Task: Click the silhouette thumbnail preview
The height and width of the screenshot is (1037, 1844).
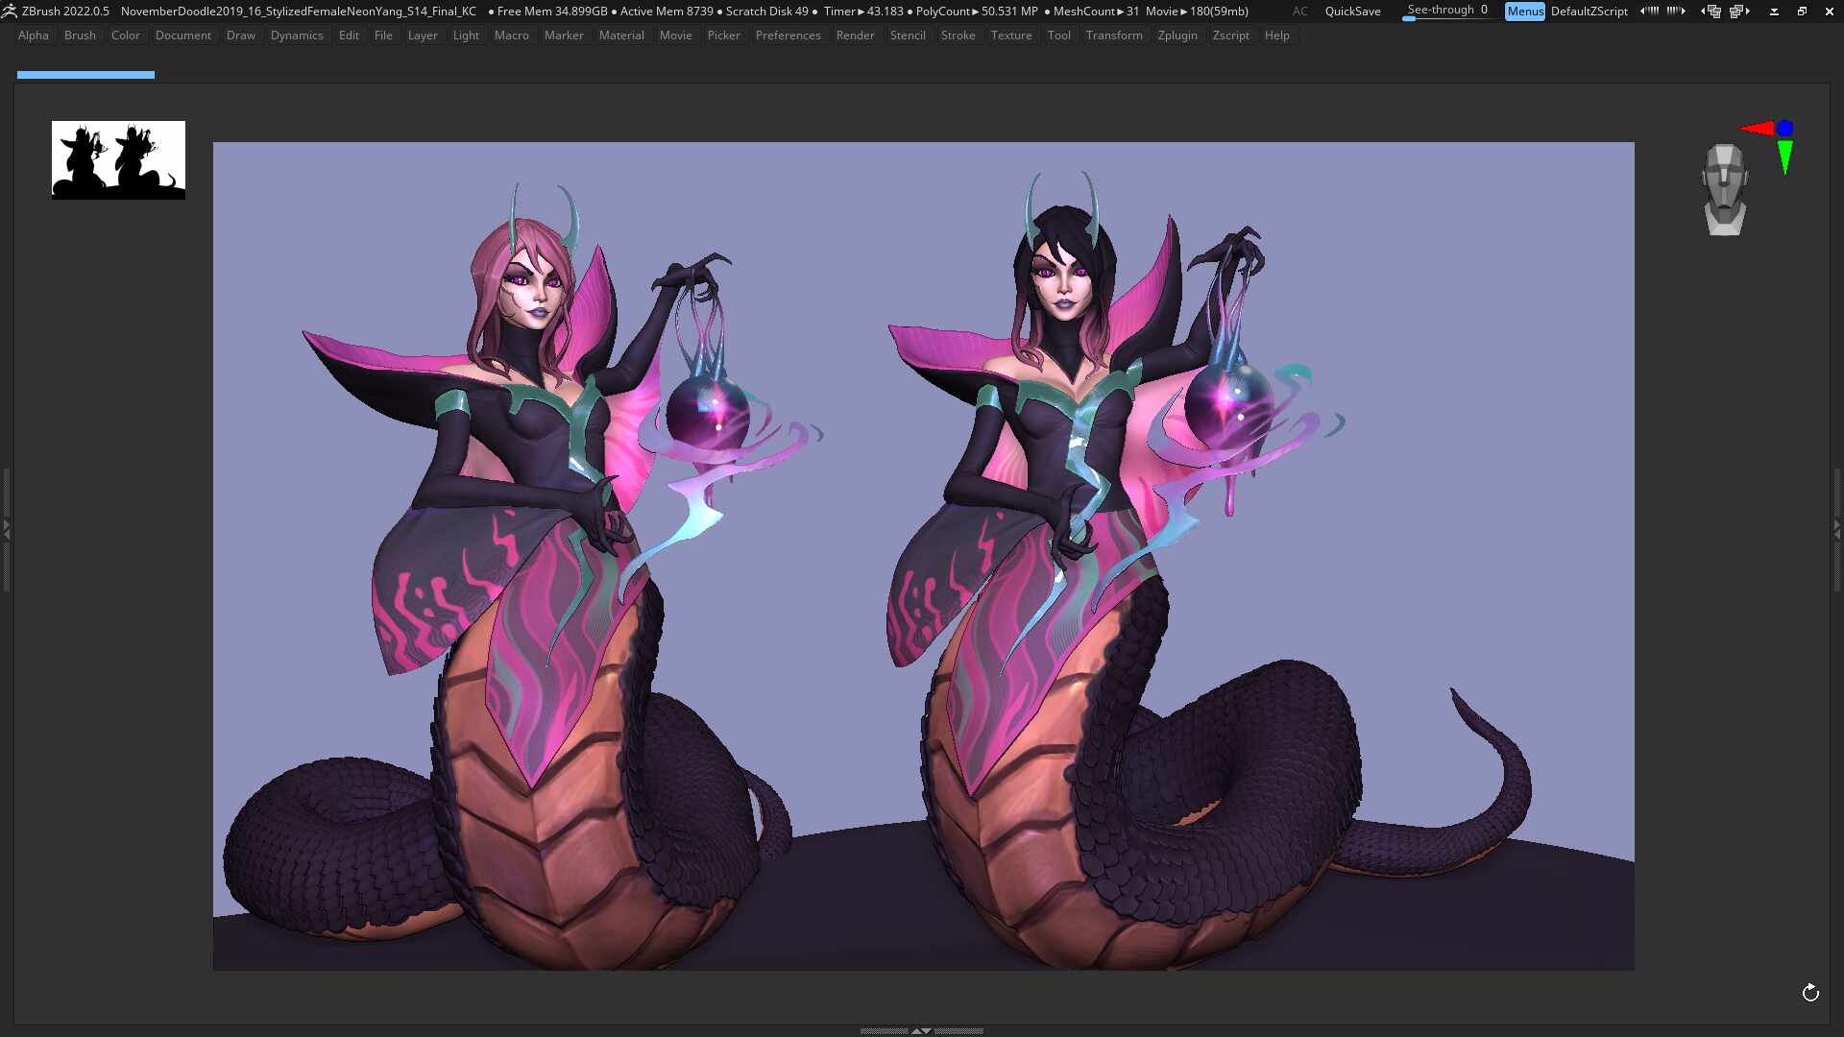Action: pos(118,160)
